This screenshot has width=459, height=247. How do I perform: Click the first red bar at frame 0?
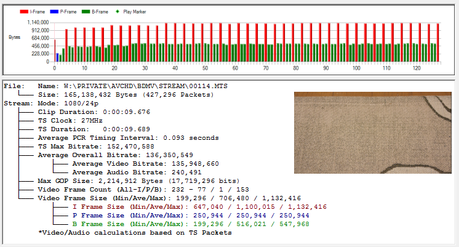point(54,51)
